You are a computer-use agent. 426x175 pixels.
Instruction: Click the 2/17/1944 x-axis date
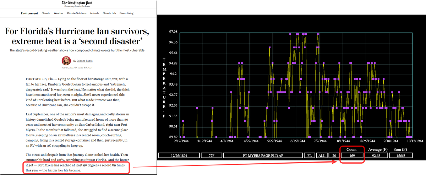coord(182,141)
